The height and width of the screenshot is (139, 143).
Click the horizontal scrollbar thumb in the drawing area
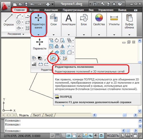point(124,115)
